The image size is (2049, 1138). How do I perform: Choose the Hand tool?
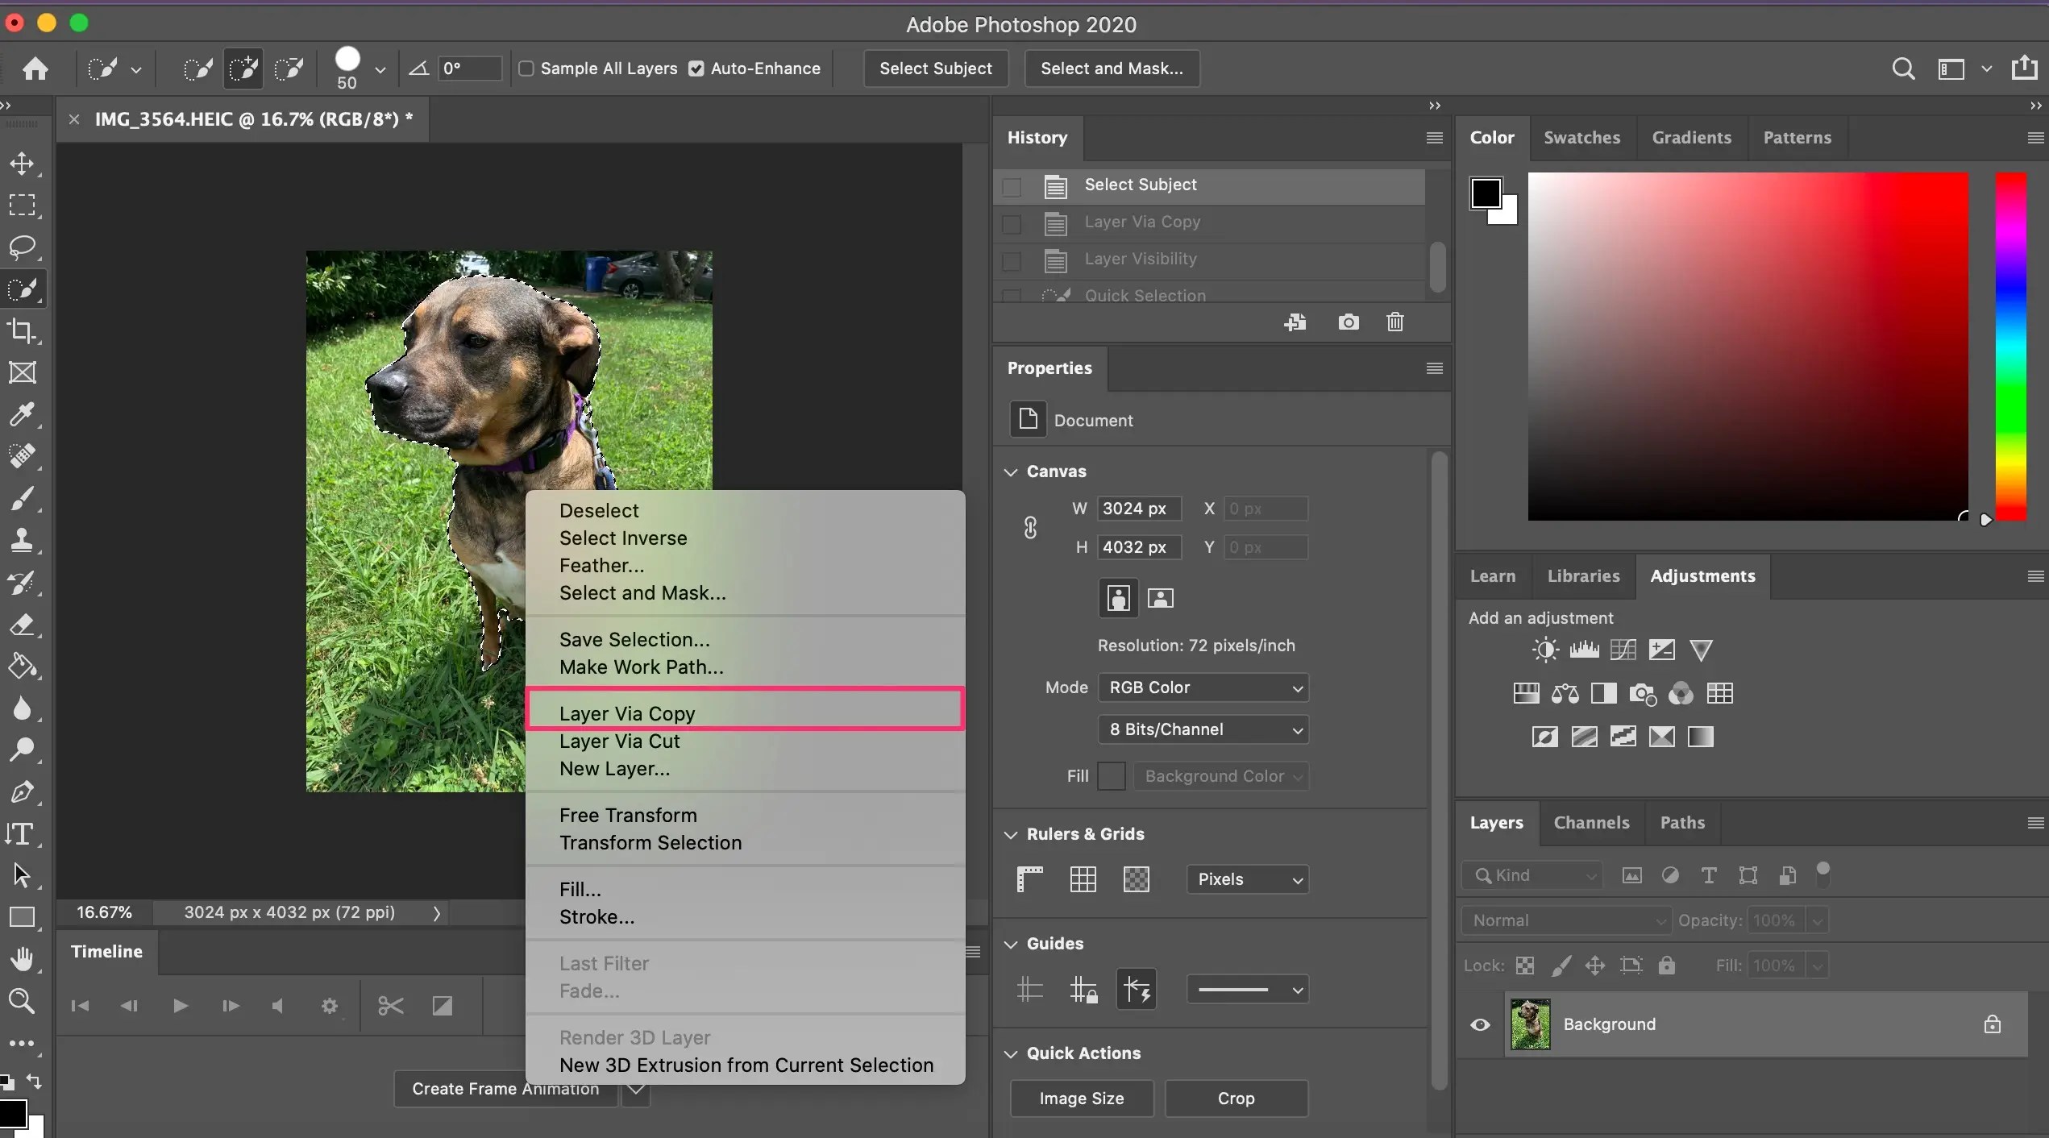click(22, 959)
